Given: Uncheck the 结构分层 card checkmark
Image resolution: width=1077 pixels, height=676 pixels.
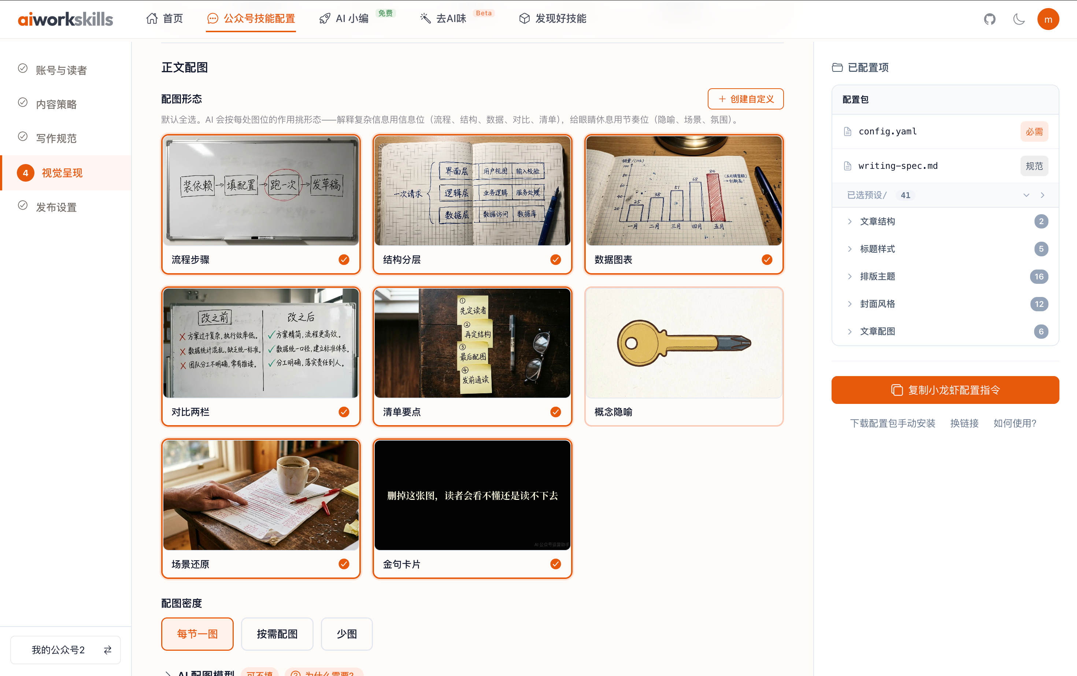Looking at the screenshot, I should click(555, 260).
